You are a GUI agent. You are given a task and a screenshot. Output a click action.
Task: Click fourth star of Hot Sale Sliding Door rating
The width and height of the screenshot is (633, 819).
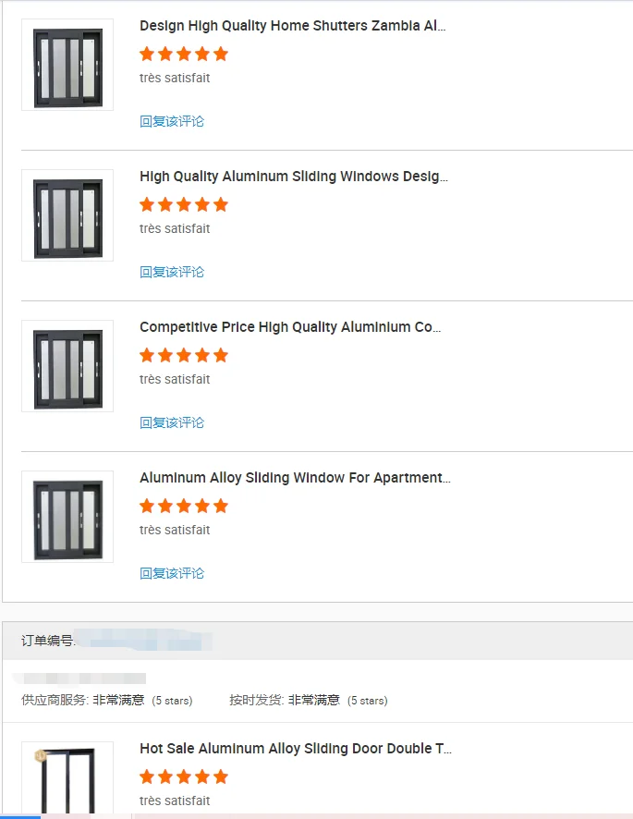[201, 776]
